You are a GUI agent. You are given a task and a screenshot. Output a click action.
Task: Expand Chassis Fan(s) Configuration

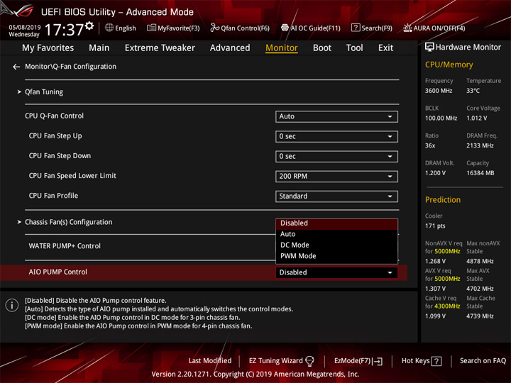click(68, 222)
